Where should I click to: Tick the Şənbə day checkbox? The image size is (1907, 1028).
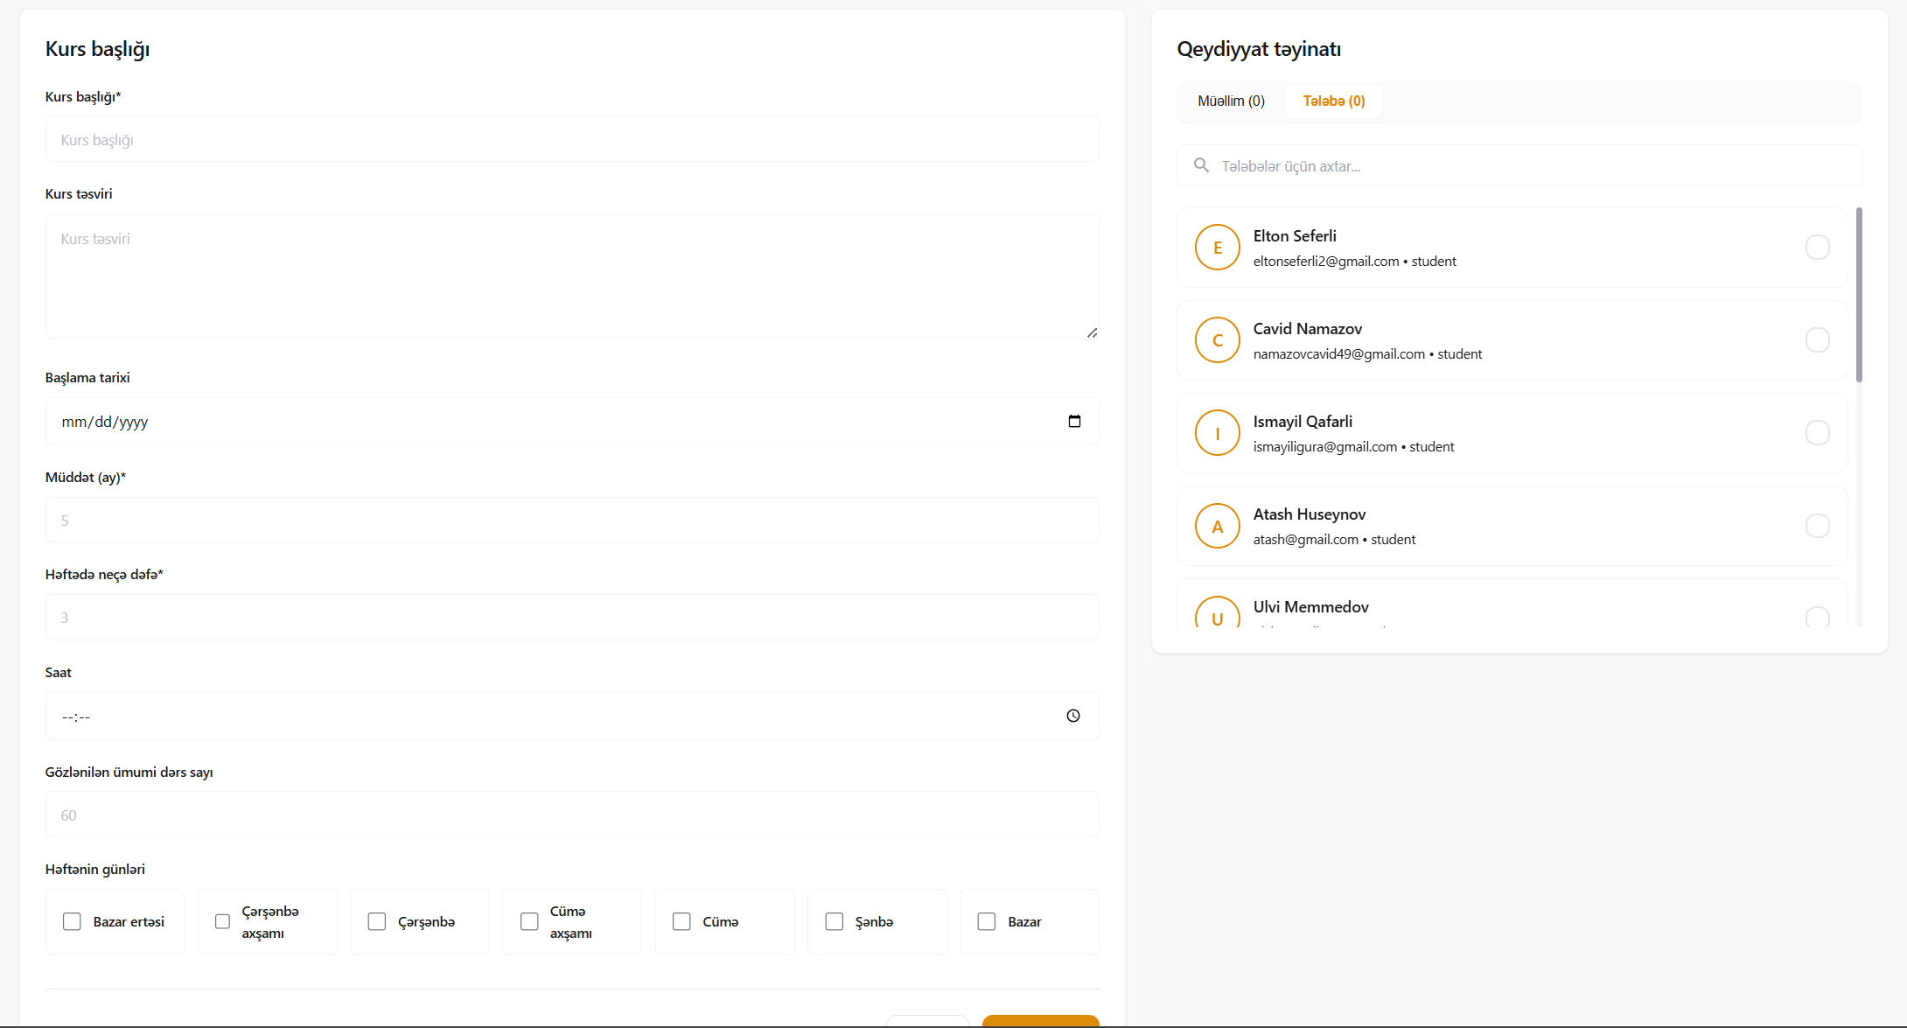coord(835,921)
